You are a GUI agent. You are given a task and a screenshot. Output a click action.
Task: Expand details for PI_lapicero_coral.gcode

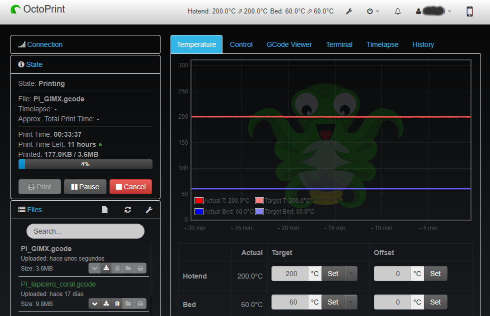(x=94, y=304)
